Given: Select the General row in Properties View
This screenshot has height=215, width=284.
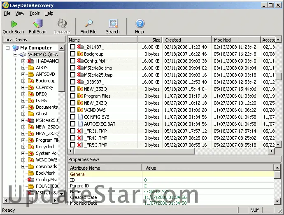Looking at the screenshot, I should pyautogui.click(x=171, y=174).
